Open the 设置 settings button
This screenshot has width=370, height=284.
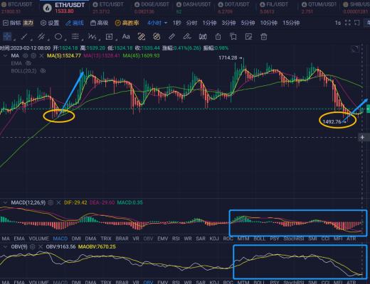click(50, 23)
